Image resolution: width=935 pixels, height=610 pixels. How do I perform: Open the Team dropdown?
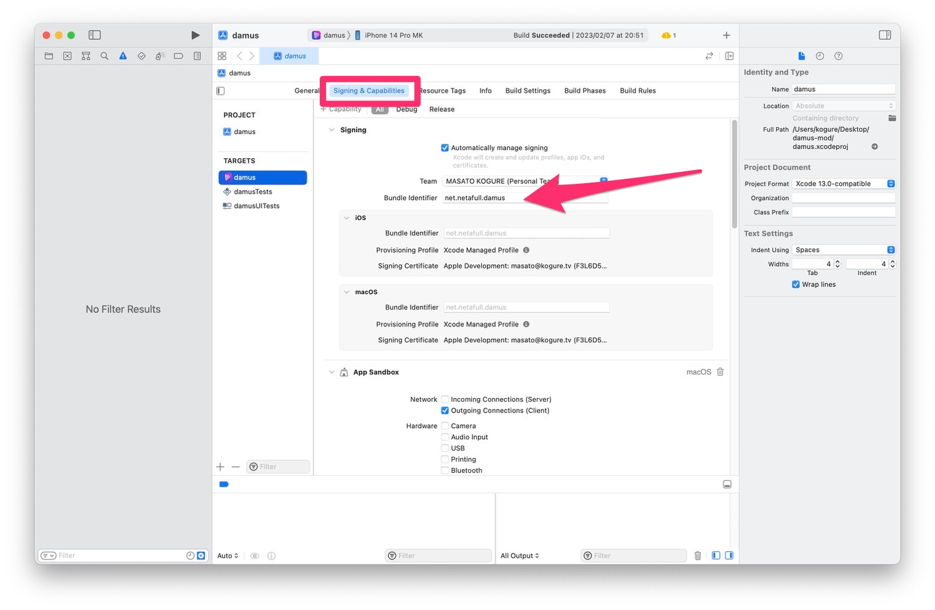coord(525,181)
